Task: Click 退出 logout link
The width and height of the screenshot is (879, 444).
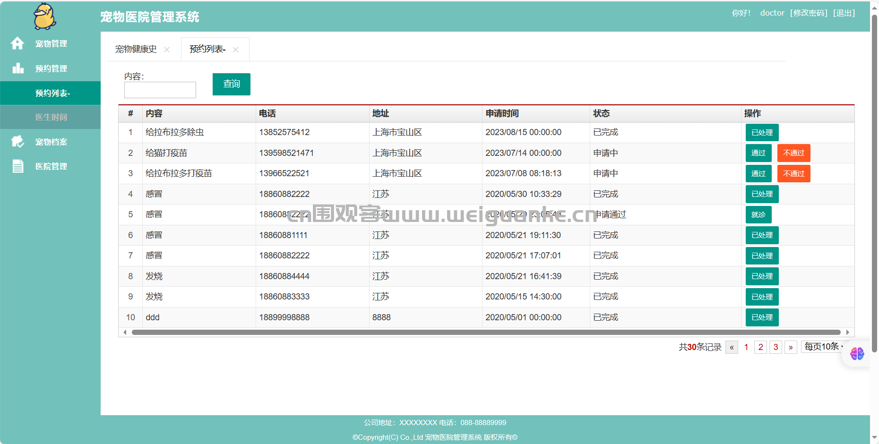Action: (x=844, y=13)
